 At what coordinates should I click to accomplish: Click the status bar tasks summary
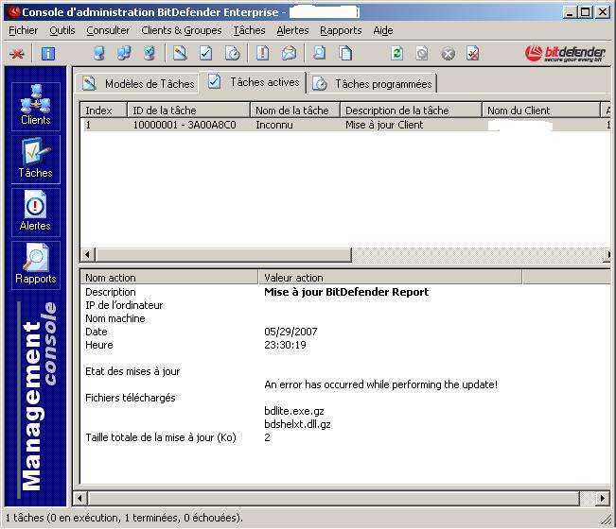(124, 518)
